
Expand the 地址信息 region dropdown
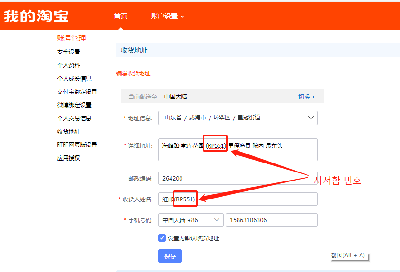pos(238,118)
